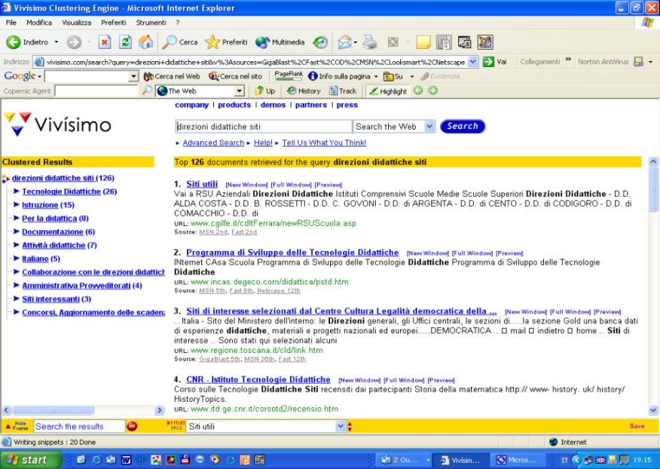Click the Indietro back arrow button
660x469 pixels.
tap(28, 42)
